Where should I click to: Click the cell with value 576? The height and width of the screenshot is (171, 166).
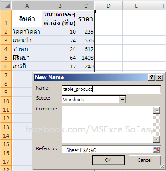86,40
